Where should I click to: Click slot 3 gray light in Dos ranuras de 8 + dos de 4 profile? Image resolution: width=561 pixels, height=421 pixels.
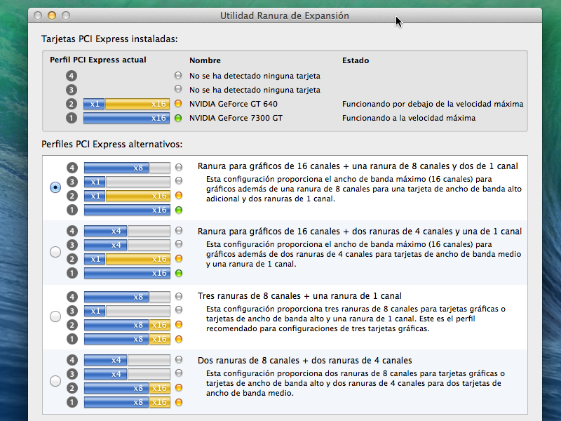pyautogui.click(x=179, y=373)
